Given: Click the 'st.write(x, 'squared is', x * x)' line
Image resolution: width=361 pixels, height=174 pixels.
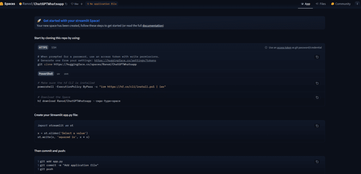Looking at the screenshot, I should coord(63,137).
